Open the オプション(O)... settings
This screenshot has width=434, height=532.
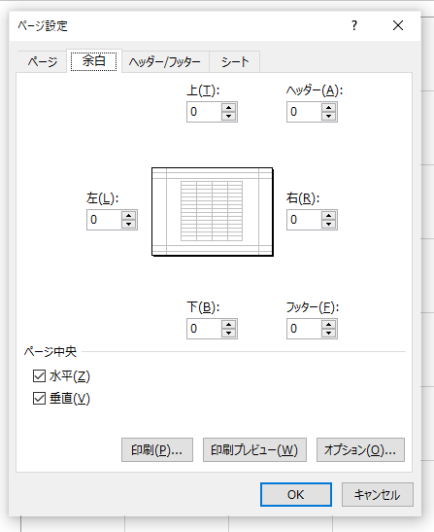[360, 450]
